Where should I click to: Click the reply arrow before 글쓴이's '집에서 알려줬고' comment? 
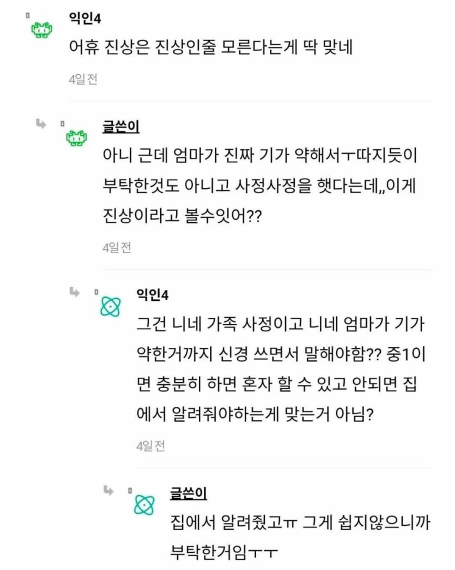coord(108,489)
